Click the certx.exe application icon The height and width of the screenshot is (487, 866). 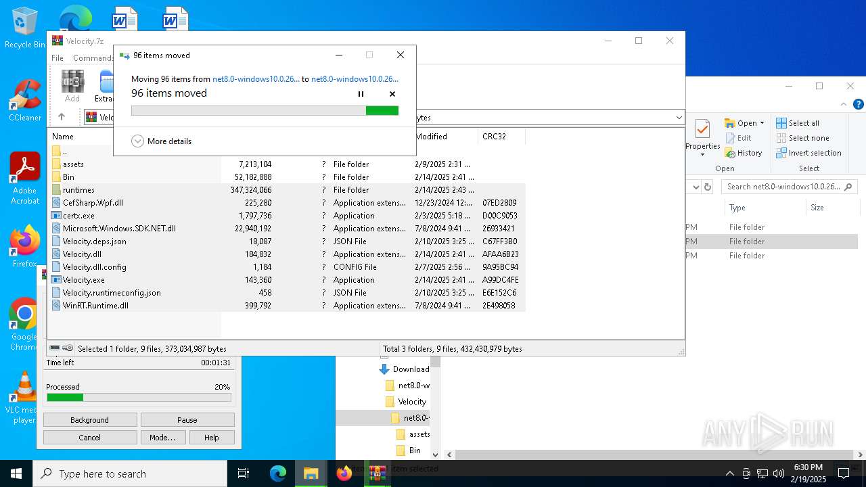point(57,216)
